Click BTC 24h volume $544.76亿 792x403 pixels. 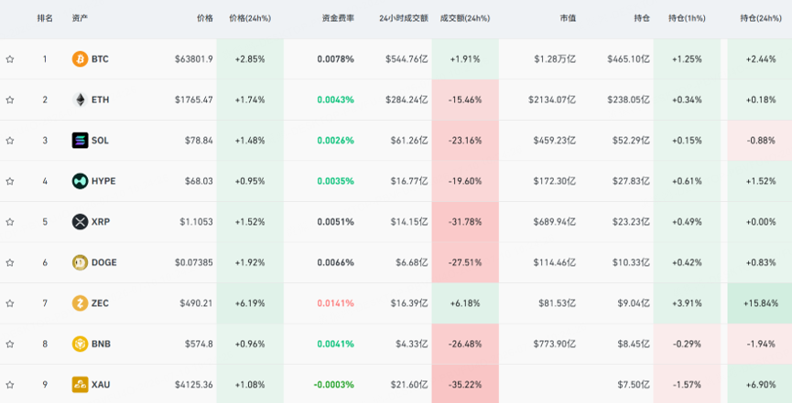(x=407, y=59)
